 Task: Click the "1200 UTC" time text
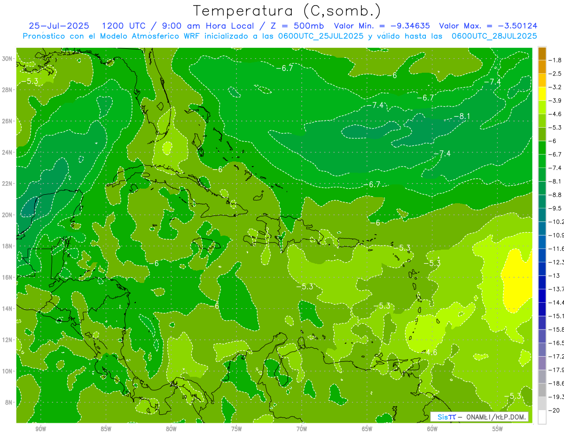124,26
